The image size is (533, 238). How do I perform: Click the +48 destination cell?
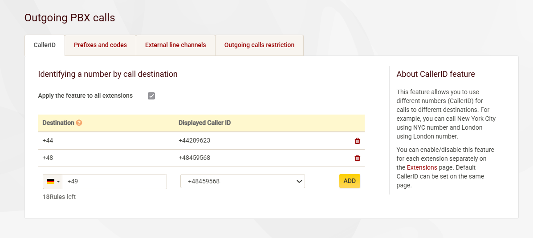tap(48, 158)
